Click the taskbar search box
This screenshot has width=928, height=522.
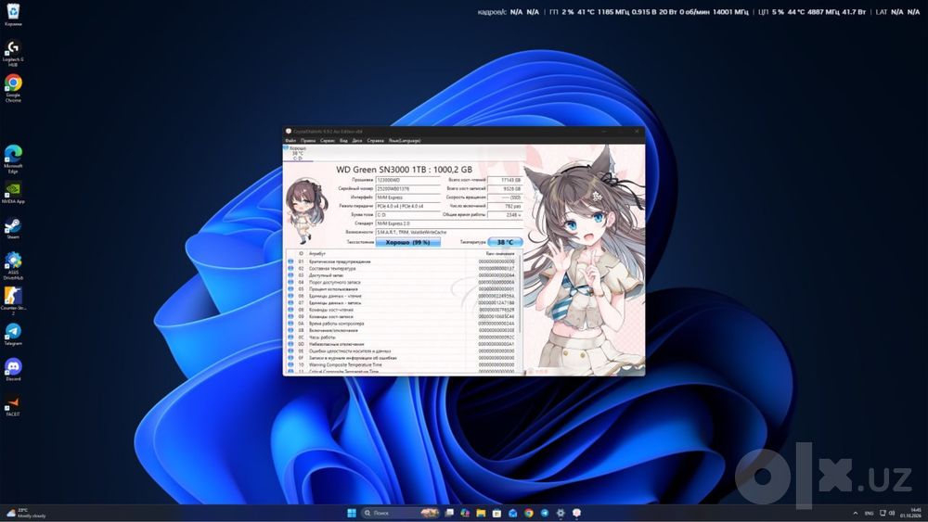(399, 513)
